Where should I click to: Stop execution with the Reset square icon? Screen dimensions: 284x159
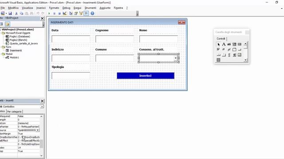(59, 13)
